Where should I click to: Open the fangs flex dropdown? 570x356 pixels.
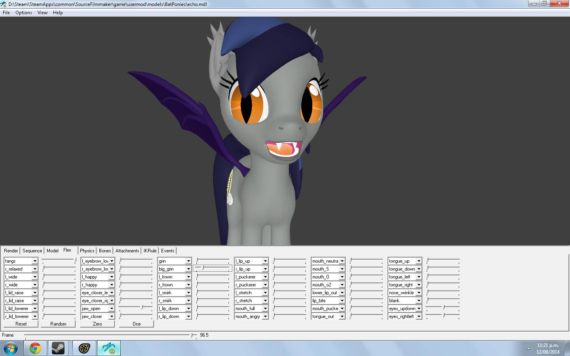[35, 261]
